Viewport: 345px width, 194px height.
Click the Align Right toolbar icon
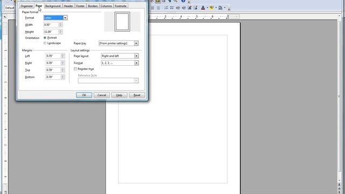[x=153, y=8]
